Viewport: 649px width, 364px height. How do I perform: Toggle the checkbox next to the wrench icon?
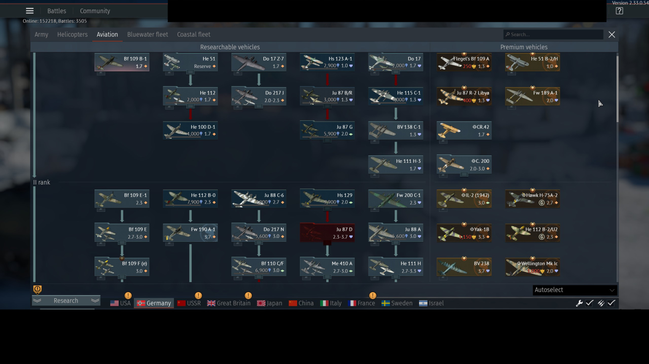click(x=590, y=303)
